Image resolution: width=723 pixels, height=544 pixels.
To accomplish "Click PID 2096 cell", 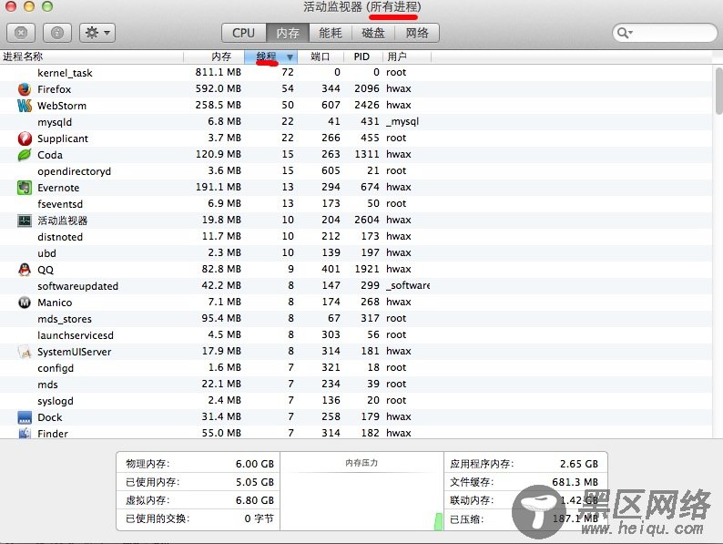I will (367, 88).
